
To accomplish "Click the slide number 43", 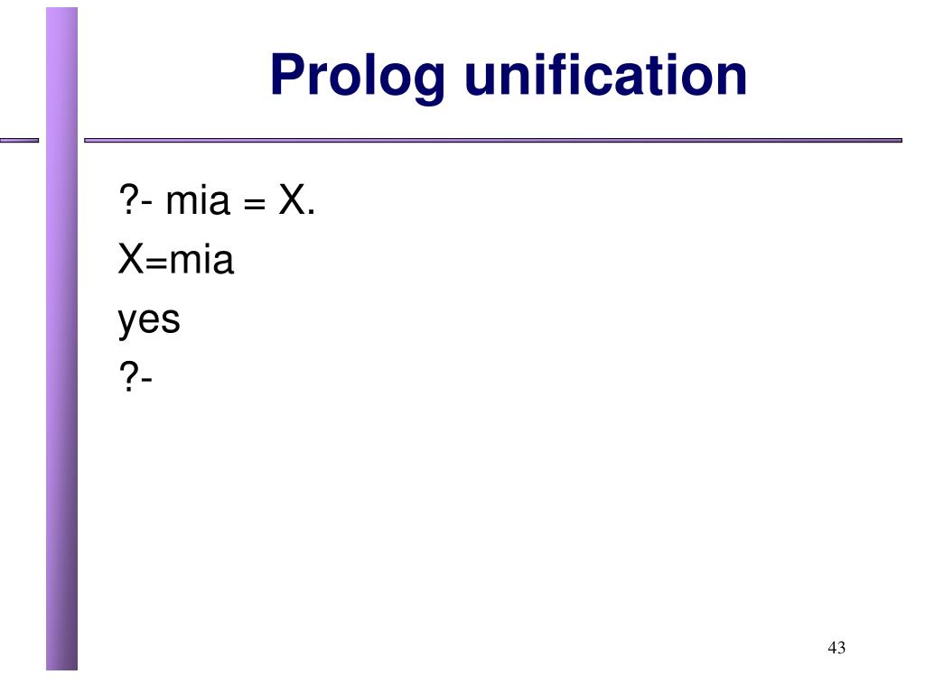I will point(836,648).
